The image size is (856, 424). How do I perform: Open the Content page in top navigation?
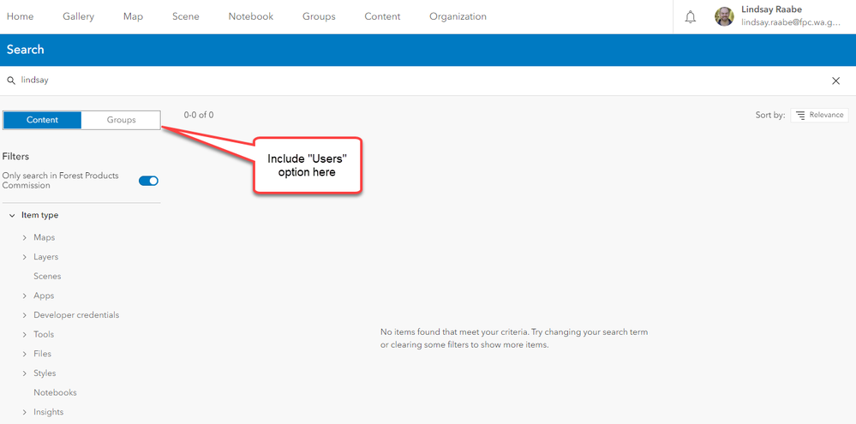pyautogui.click(x=383, y=16)
